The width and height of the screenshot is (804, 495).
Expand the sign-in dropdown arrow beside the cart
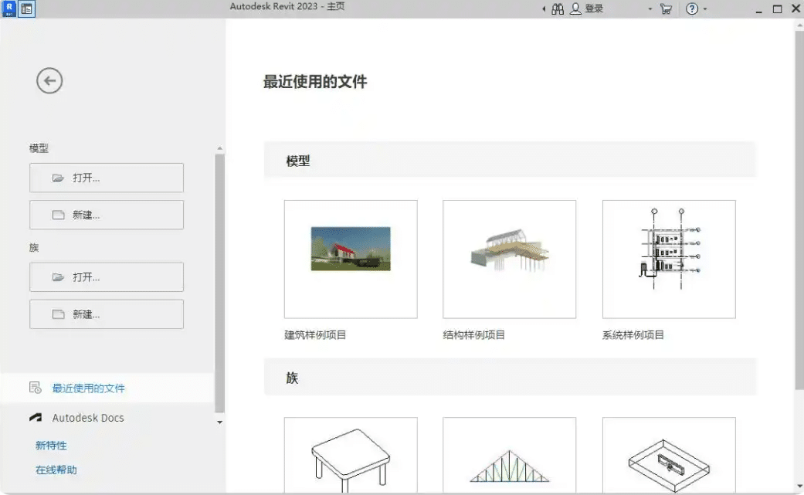[650, 9]
